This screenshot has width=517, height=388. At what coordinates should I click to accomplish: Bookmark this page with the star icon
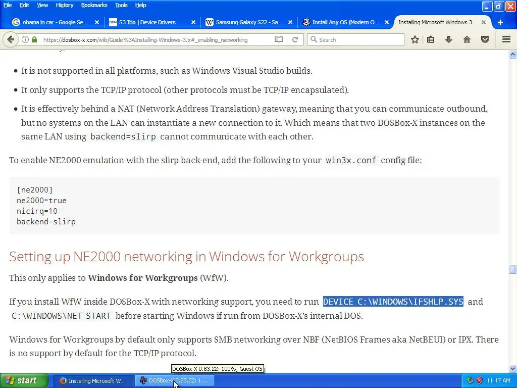pyautogui.click(x=415, y=39)
